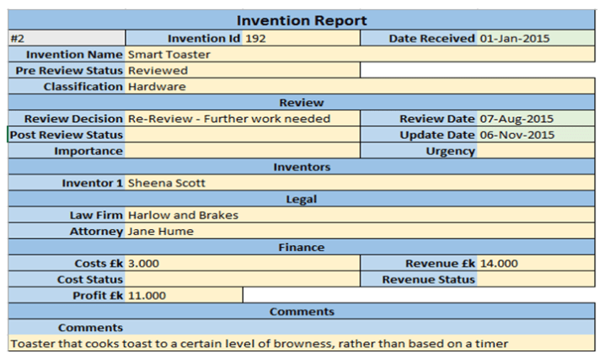Click the Invention Id field showing 192

(301, 39)
